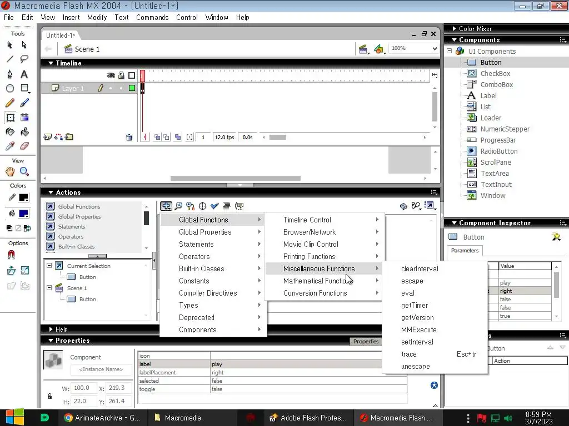
Task: Select the Brush tool
Action: [x=24, y=103]
